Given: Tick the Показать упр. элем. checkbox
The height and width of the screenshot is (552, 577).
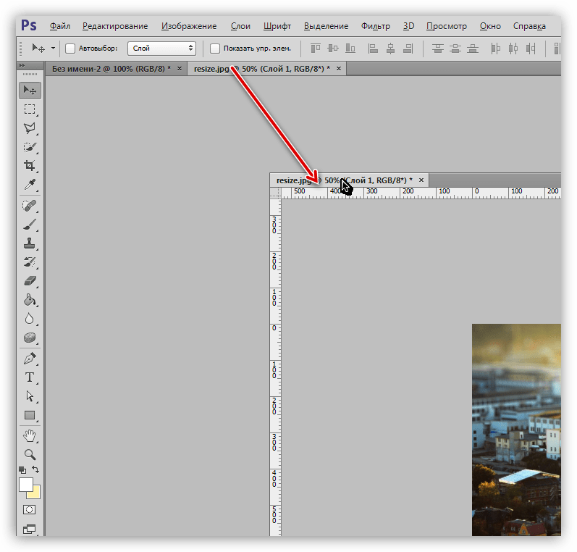Looking at the screenshot, I should 215,49.
